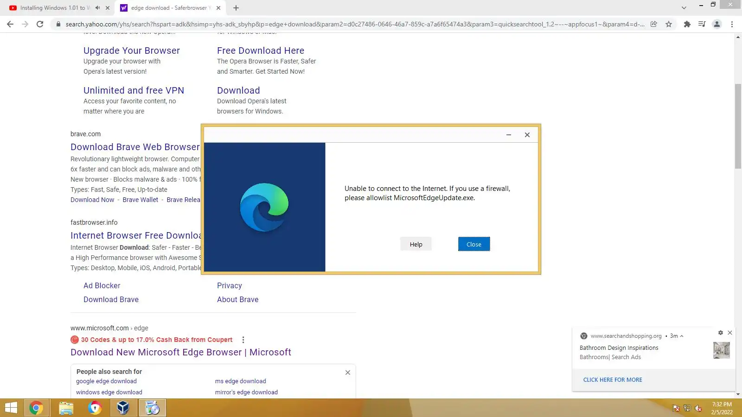Search for ms edge download
Screen dimensions: 742x417
(241, 381)
